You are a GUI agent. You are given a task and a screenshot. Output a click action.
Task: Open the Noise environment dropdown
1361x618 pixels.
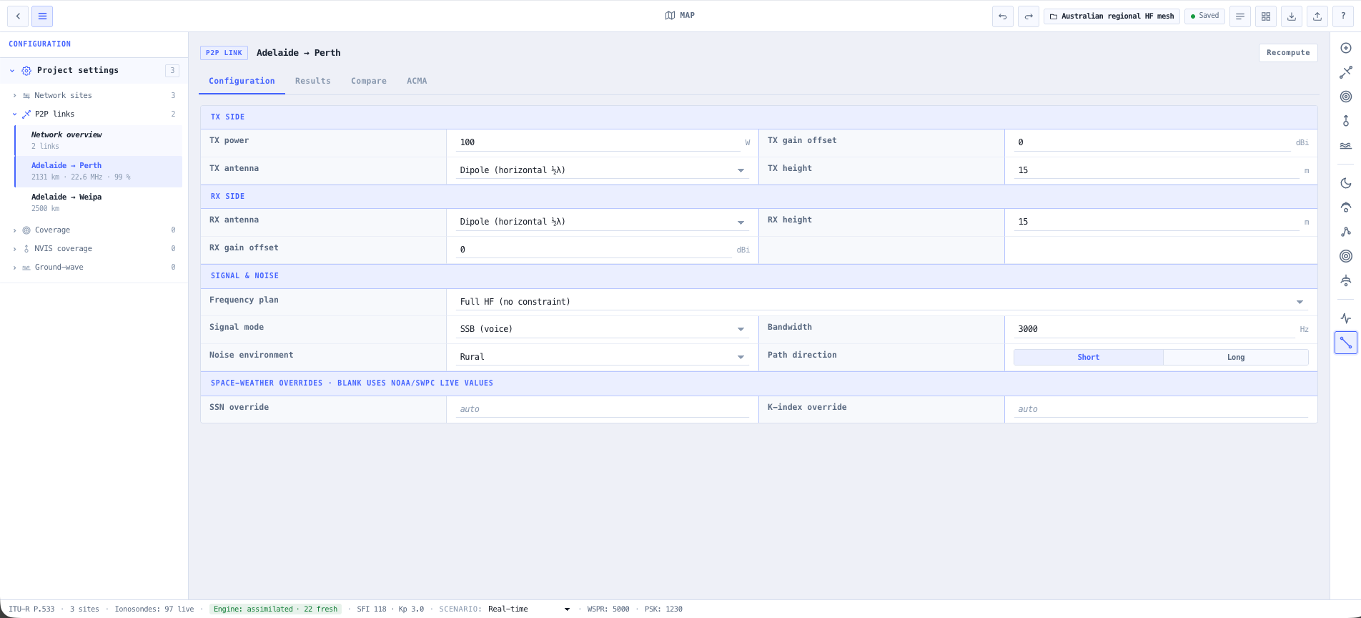click(602, 357)
